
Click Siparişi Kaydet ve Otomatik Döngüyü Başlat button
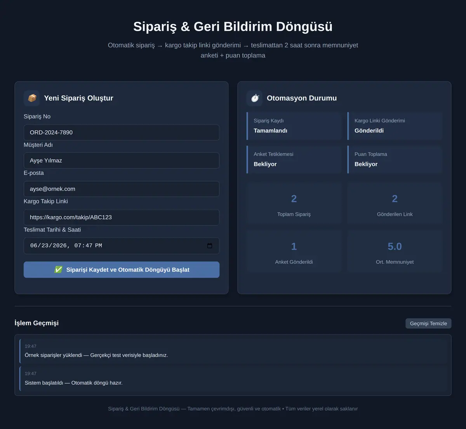coord(122,270)
